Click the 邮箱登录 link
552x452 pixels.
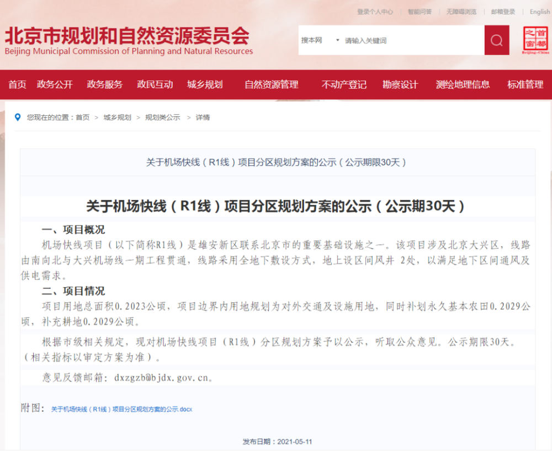(503, 12)
